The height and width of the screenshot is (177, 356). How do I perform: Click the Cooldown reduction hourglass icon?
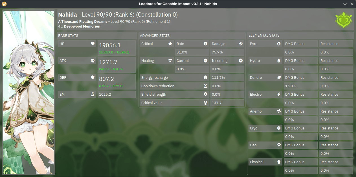[x=205, y=86]
